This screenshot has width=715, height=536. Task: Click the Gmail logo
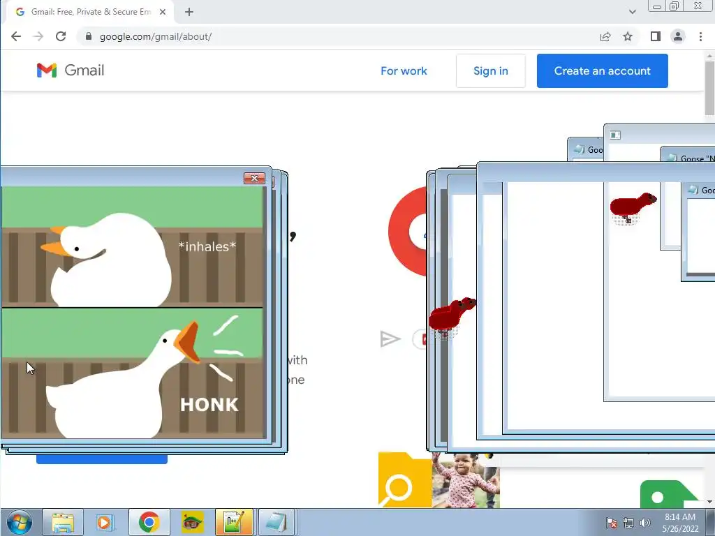(71, 70)
